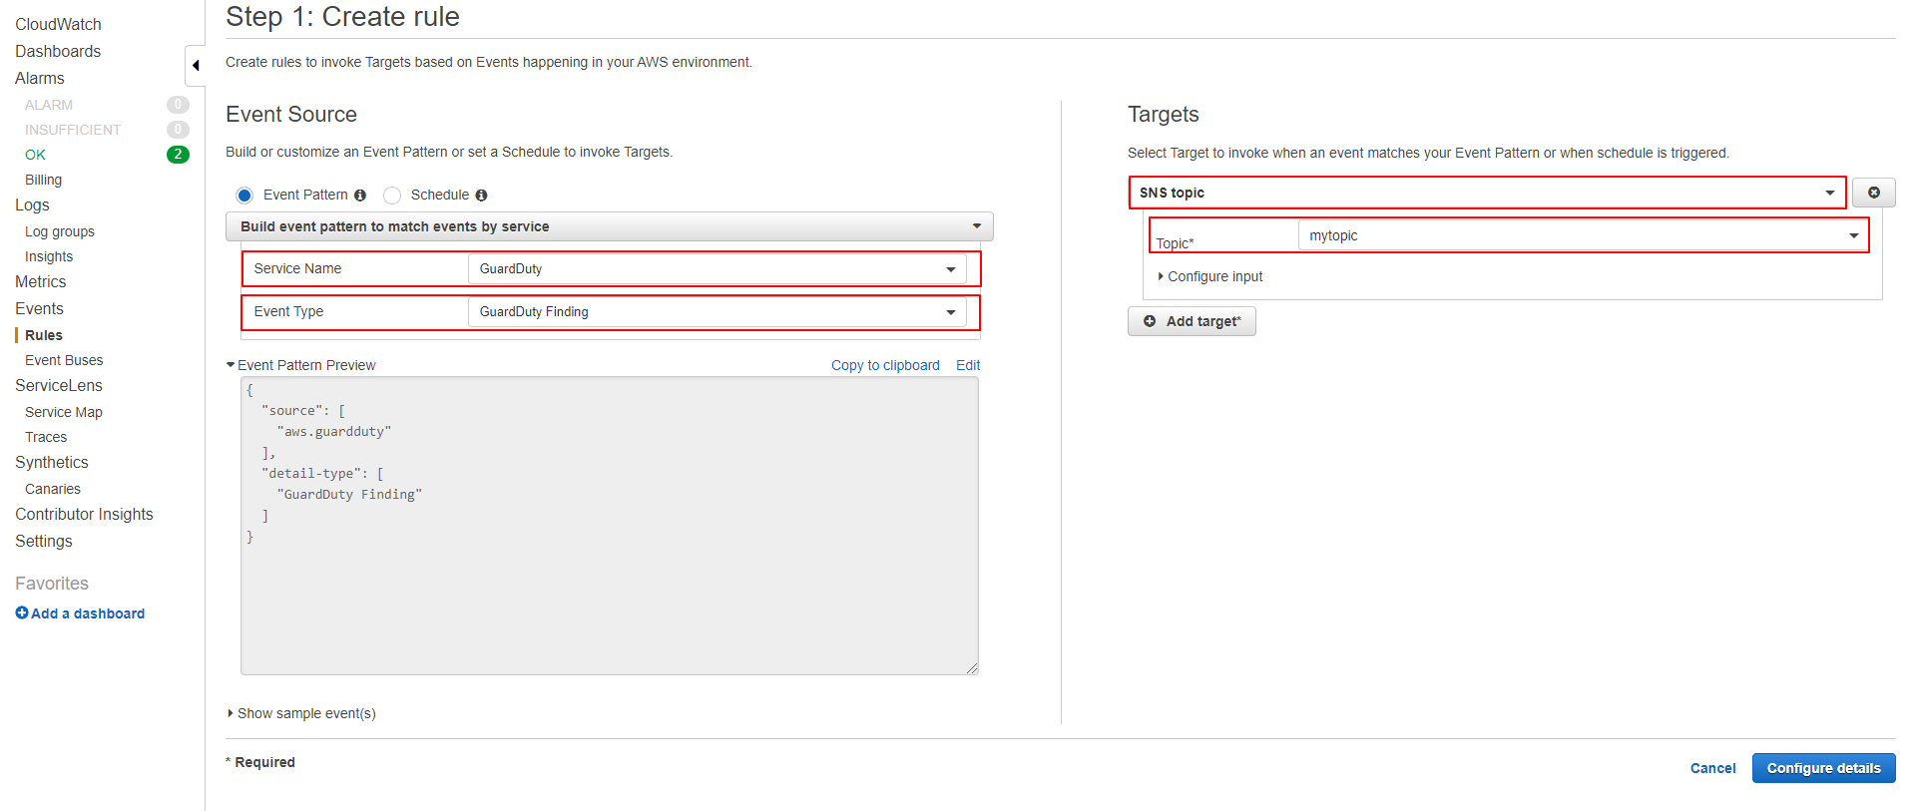This screenshot has height=811, width=1916.
Task: Expand the Configure input section
Action: [x=1213, y=276]
